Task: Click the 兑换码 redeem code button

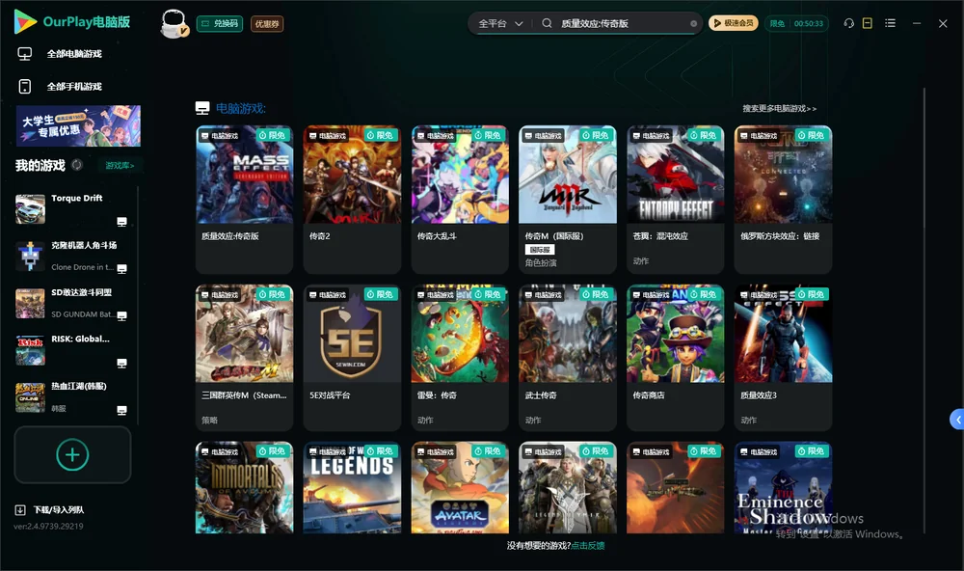Action: coord(220,23)
